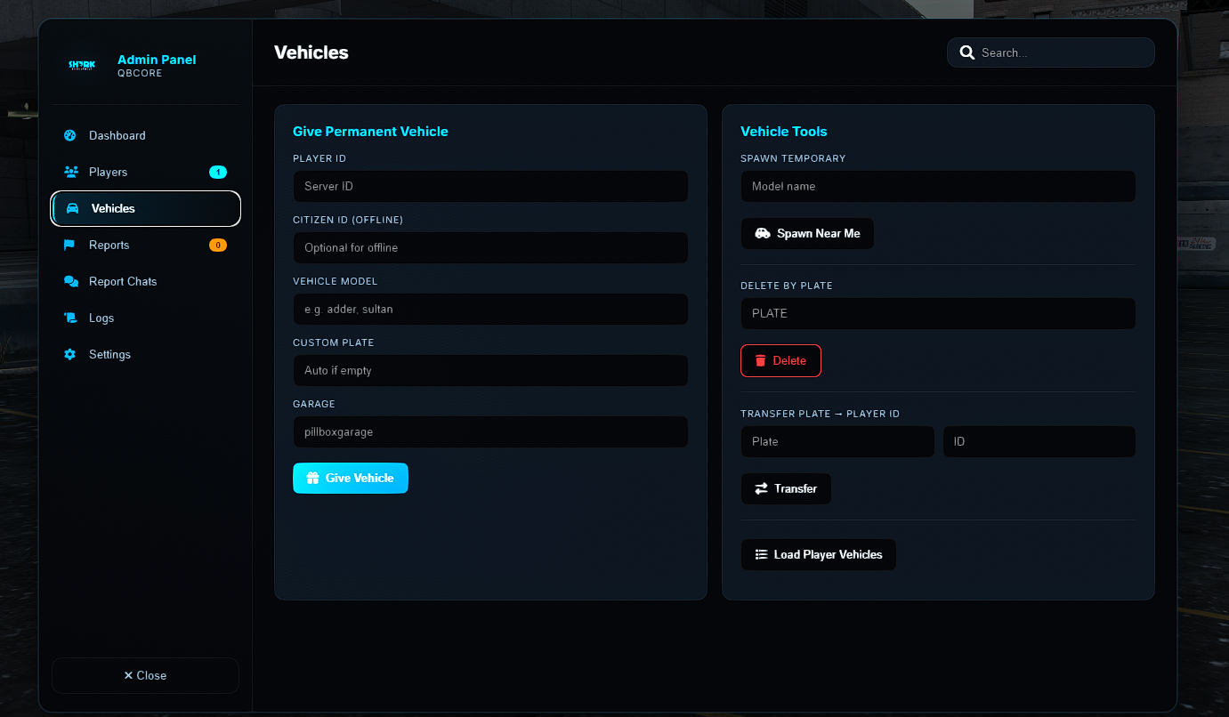Click the red Delete button
The image size is (1229, 717).
point(780,360)
